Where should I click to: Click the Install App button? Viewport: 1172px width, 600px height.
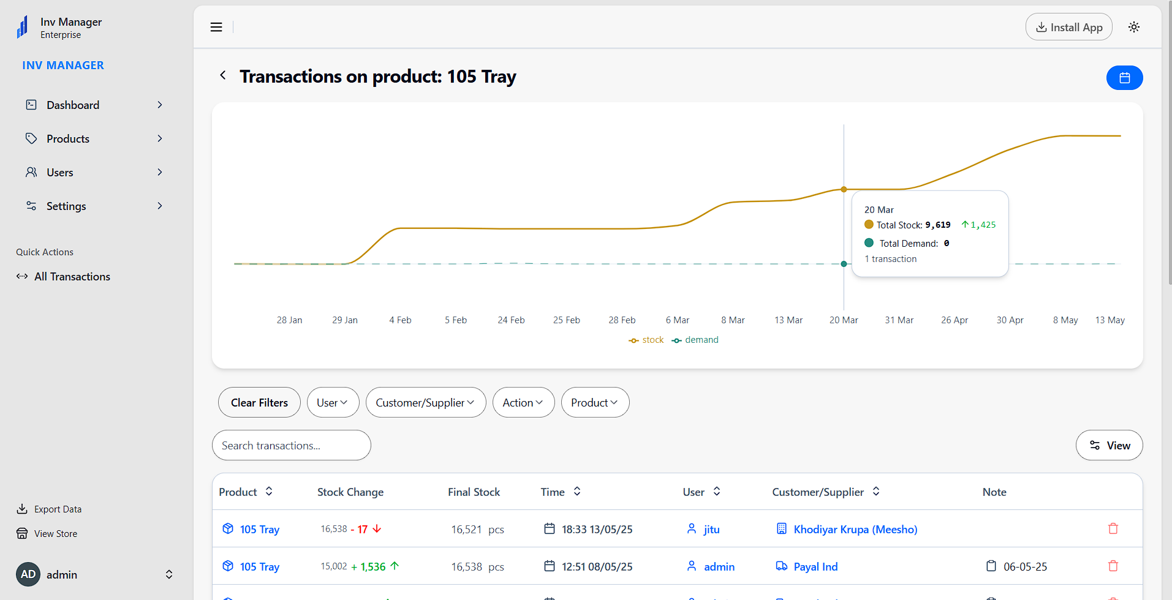1068,27
